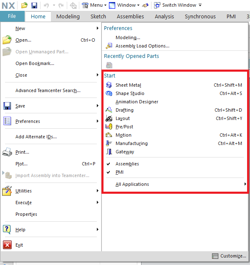Viewport: 250px width, 265px height.
Task: Click the red Exit X icon
Action: 7,245
